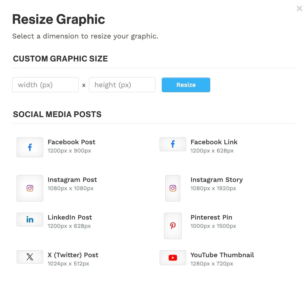
Task: Select the Facebook Link label
Action: pos(214,142)
